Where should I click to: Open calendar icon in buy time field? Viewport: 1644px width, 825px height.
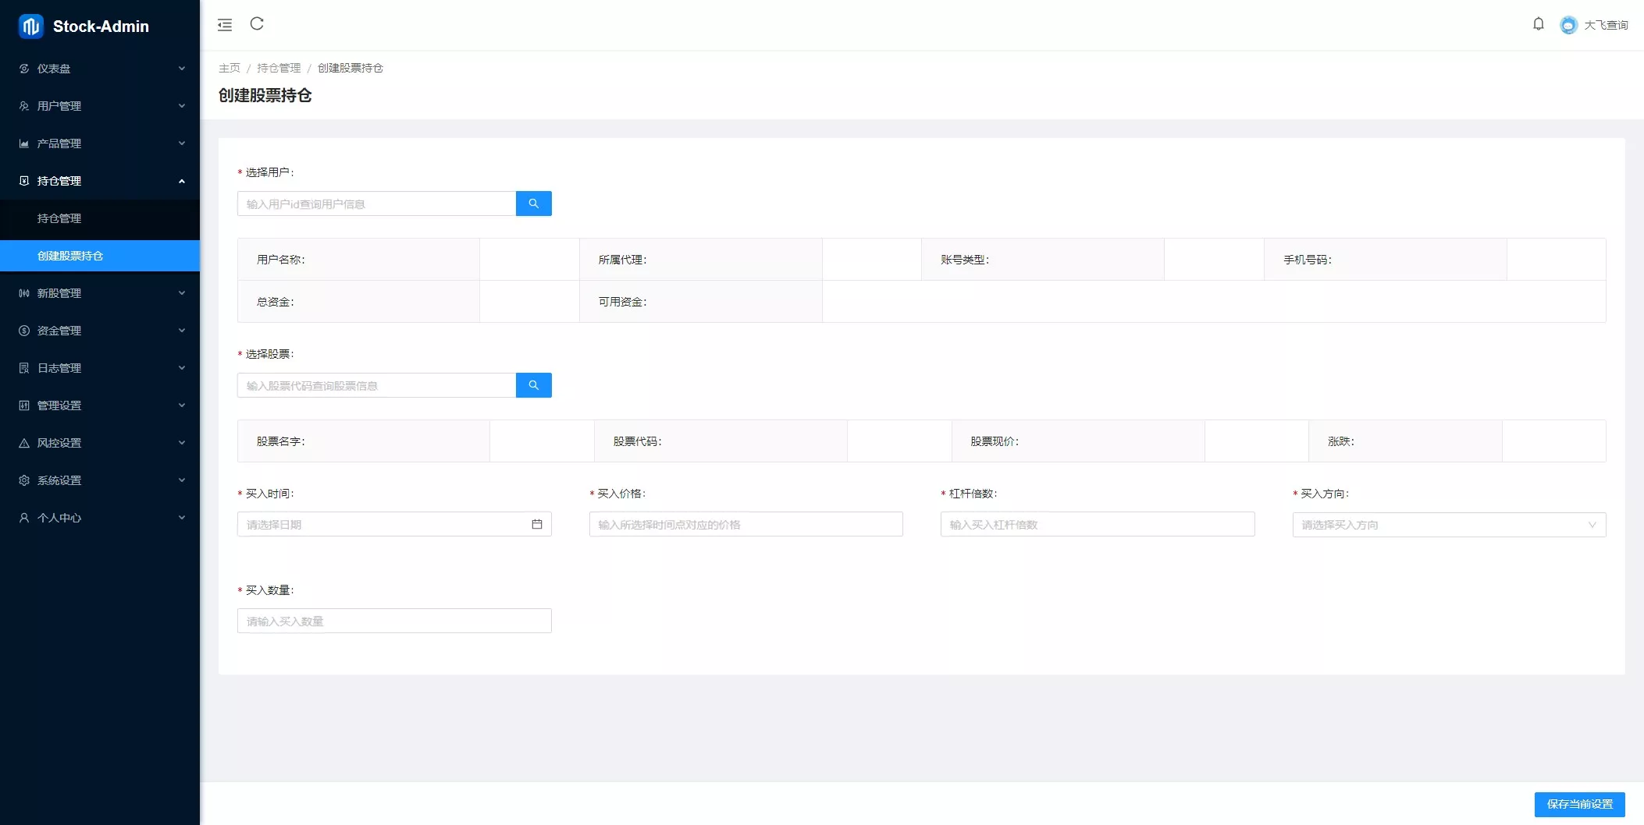pyautogui.click(x=537, y=524)
